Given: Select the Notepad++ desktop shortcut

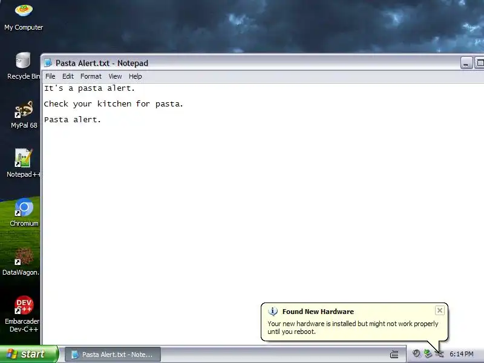Looking at the screenshot, I should (x=23, y=163).
